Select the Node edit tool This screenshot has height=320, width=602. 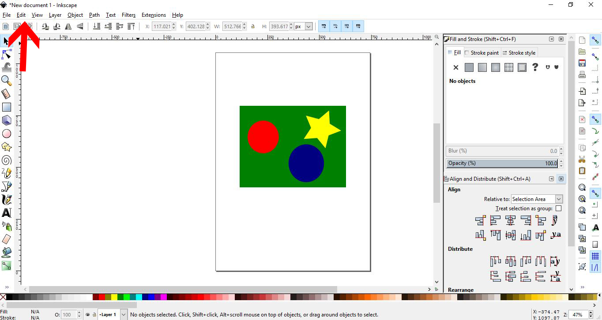(x=7, y=54)
